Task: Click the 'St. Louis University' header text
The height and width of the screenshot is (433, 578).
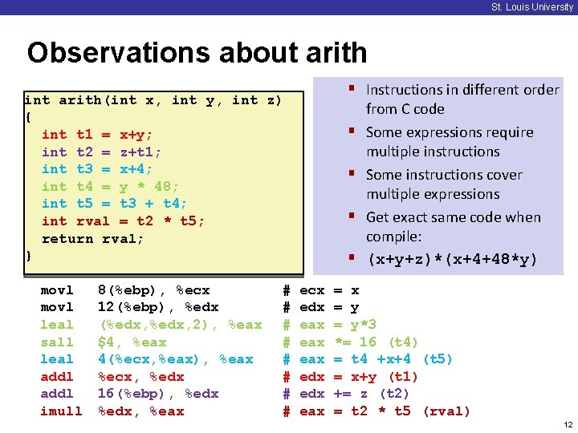Action: tap(532, 7)
